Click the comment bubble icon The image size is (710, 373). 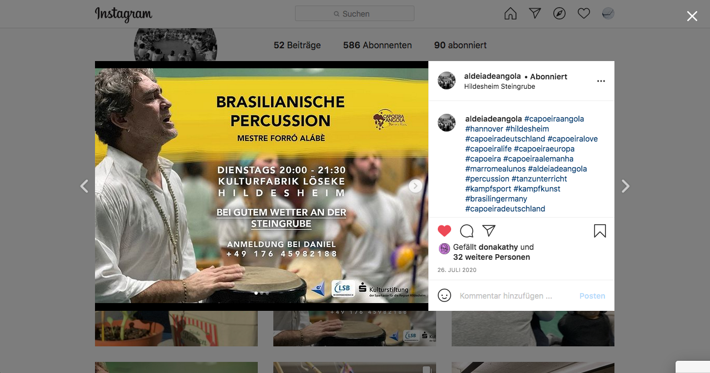467,231
